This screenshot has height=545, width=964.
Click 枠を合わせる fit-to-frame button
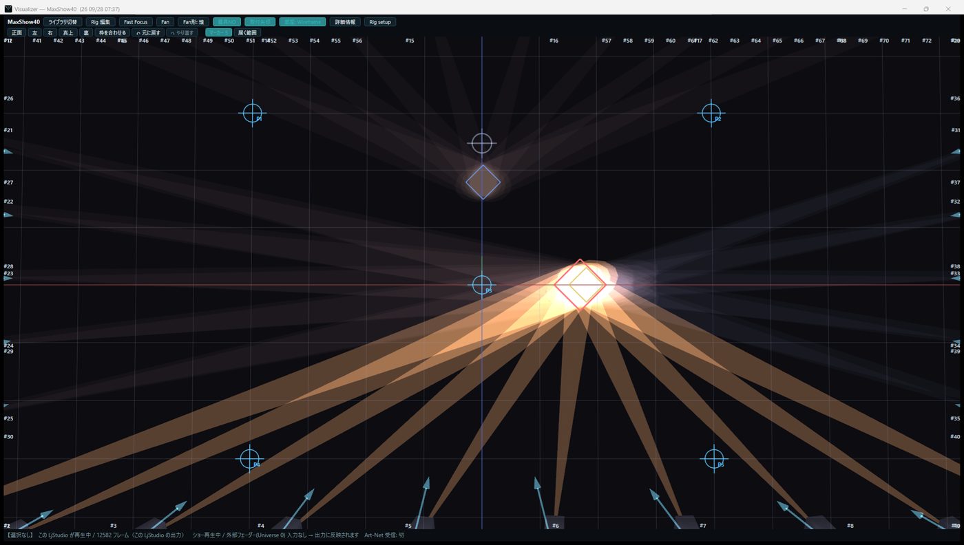(x=113, y=32)
